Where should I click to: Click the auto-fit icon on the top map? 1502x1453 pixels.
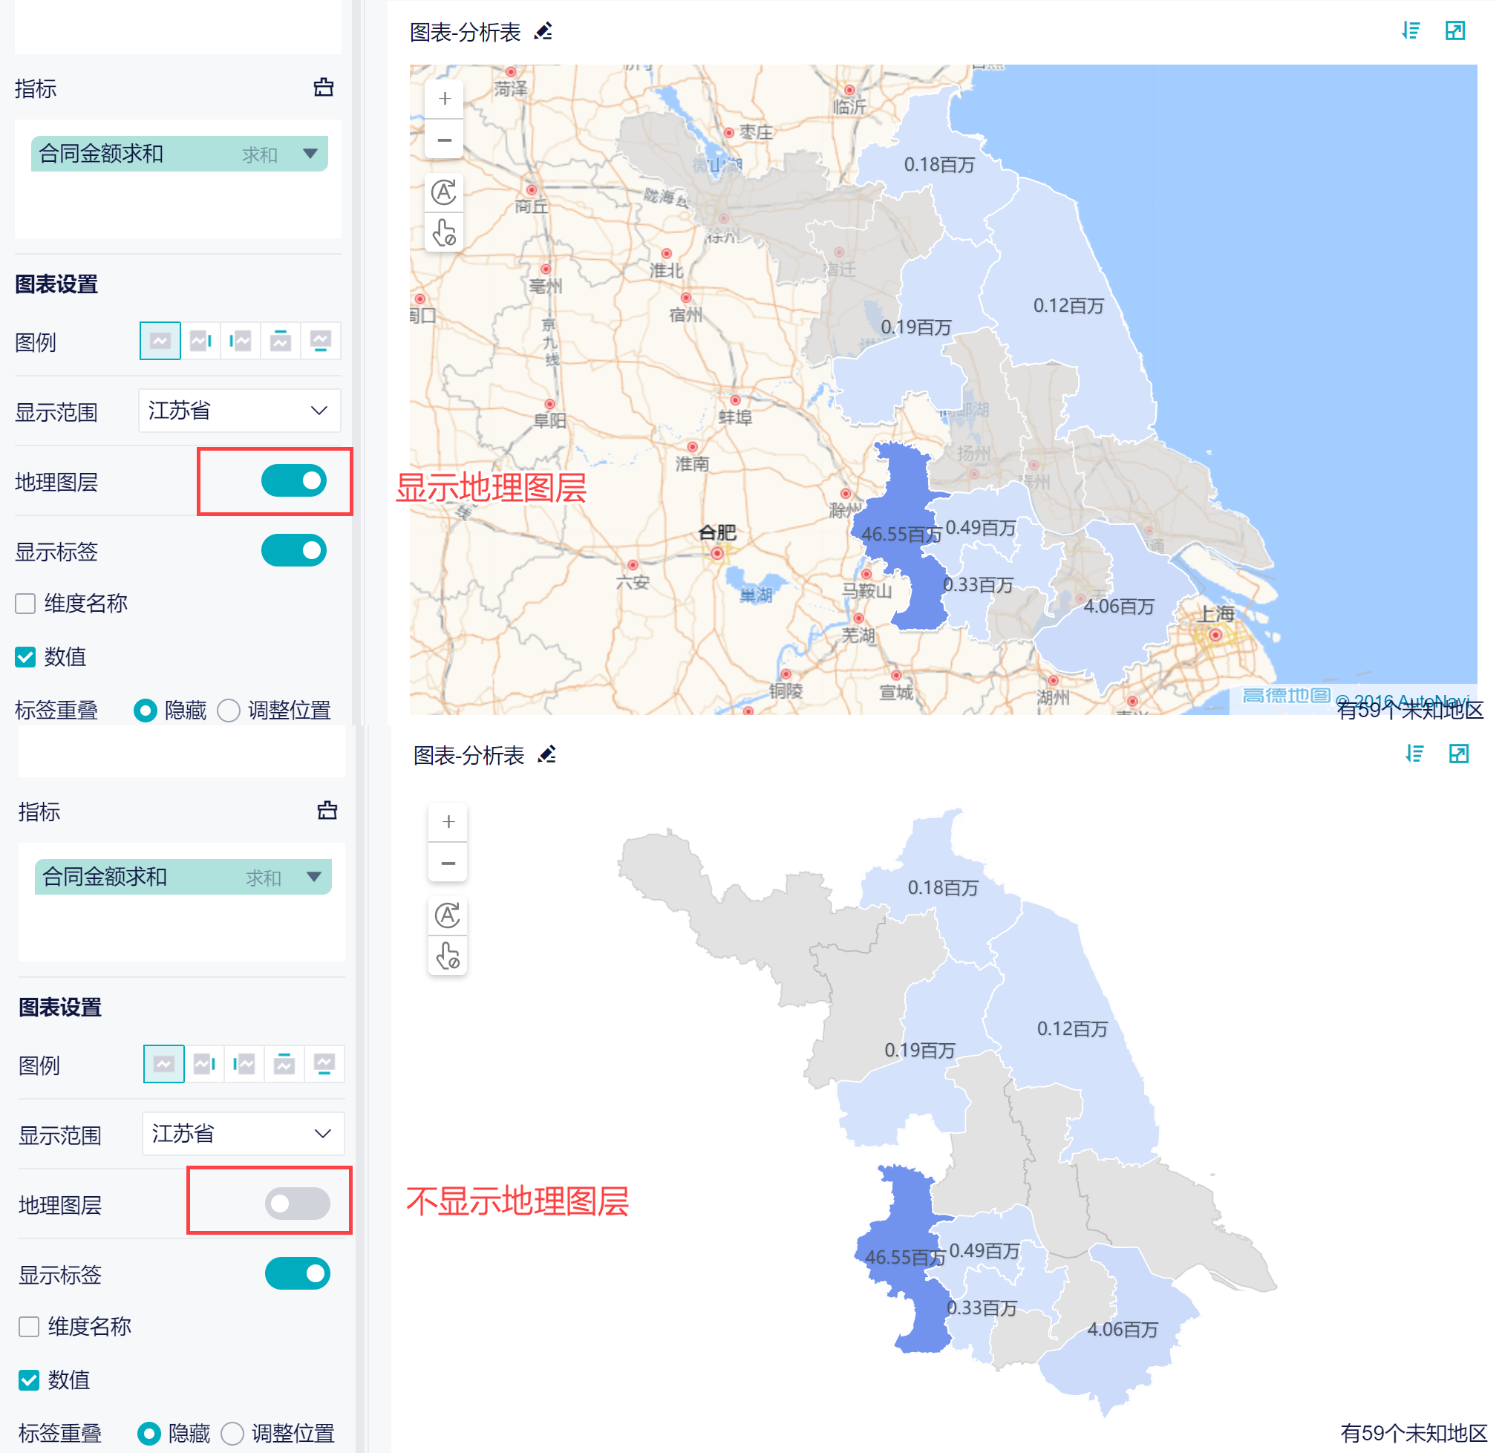445,192
